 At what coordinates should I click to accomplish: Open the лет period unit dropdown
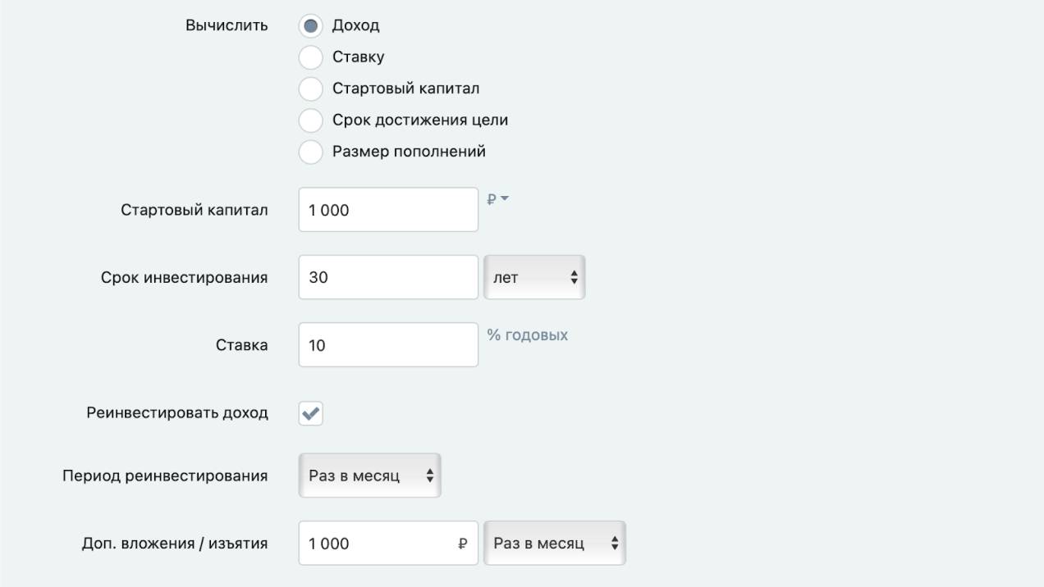(x=534, y=277)
